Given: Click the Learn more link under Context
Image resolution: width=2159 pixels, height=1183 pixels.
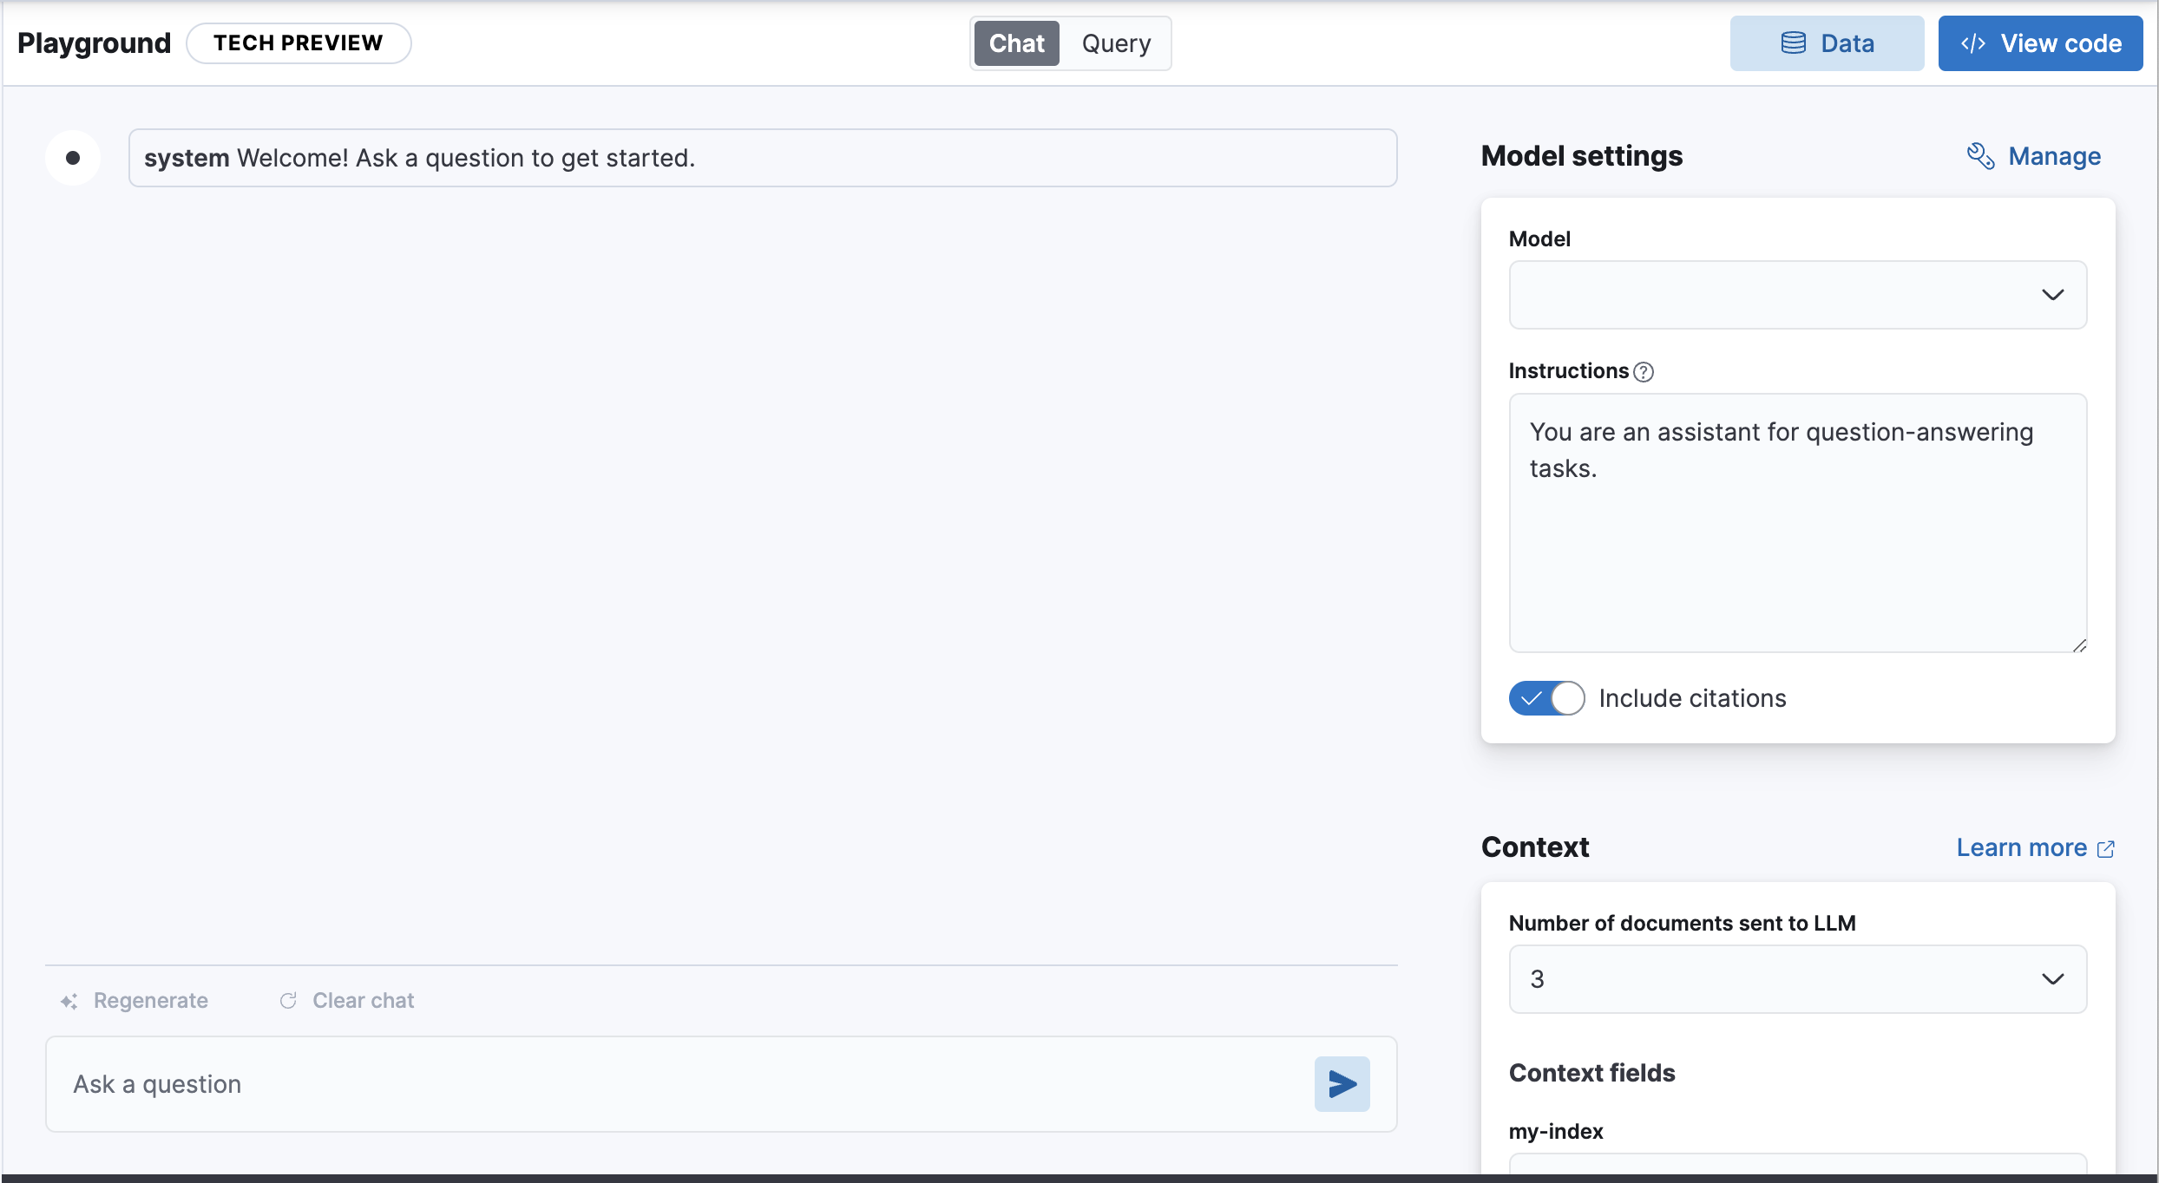Looking at the screenshot, I should 2022,847.
